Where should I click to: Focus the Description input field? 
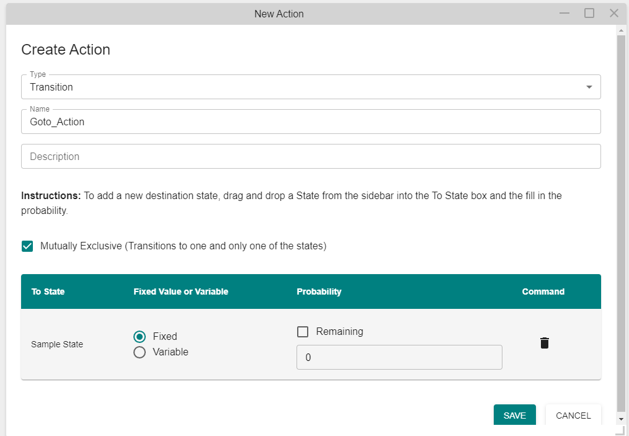coord(311,156)
